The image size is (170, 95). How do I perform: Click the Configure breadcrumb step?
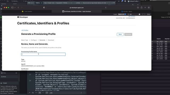[x=34, y=40]
